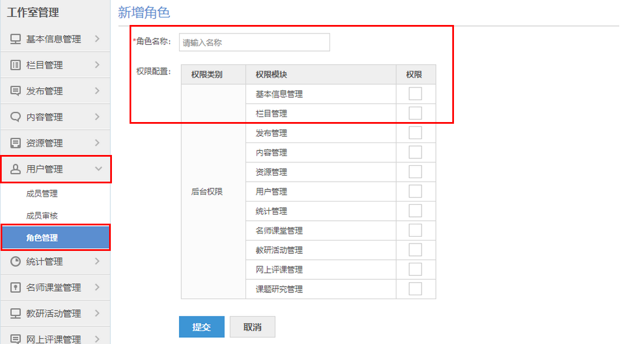This screenshot has height=344, width=625.
Task: Click the pie chart icon beside 统计管理
Action: 16,262
